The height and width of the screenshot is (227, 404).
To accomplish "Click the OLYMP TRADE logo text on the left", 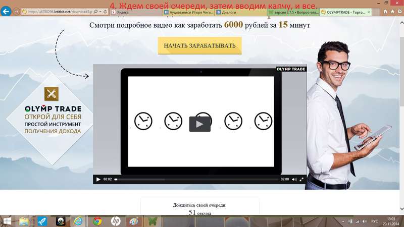I will tap(53, 108).
